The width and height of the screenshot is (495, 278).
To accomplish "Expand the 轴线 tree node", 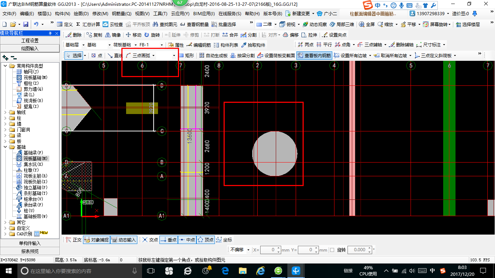I will [x=5, y=112].
